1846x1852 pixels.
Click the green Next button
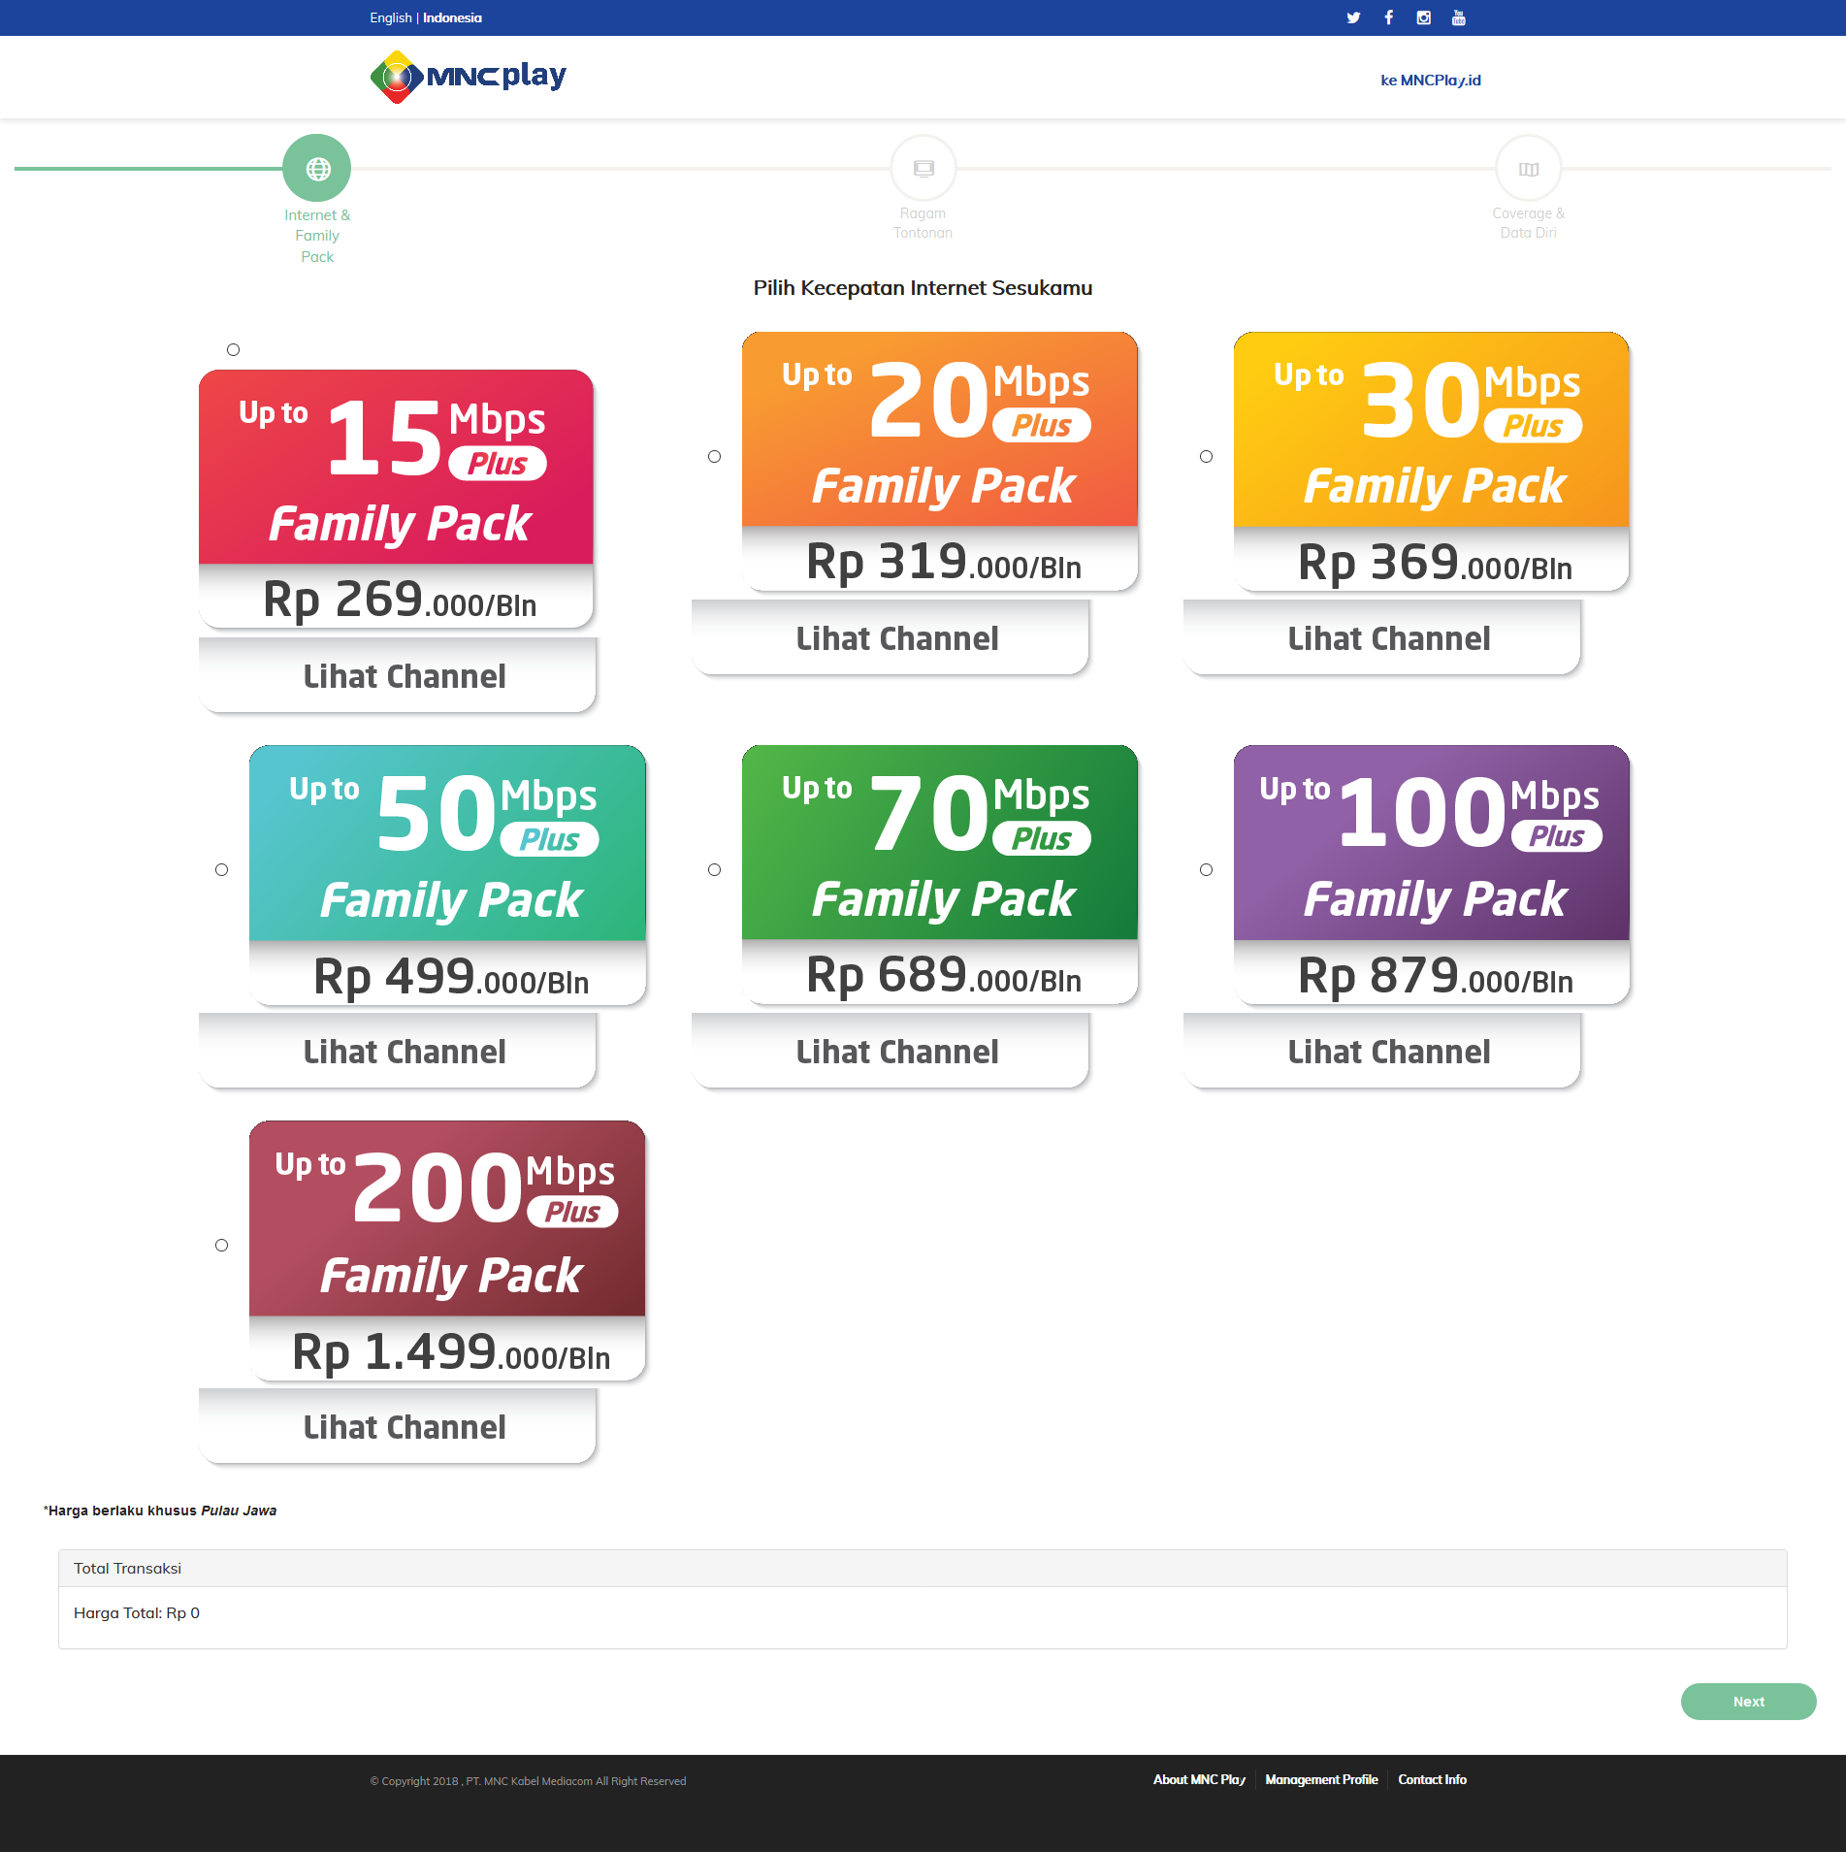(1748, 1701)
